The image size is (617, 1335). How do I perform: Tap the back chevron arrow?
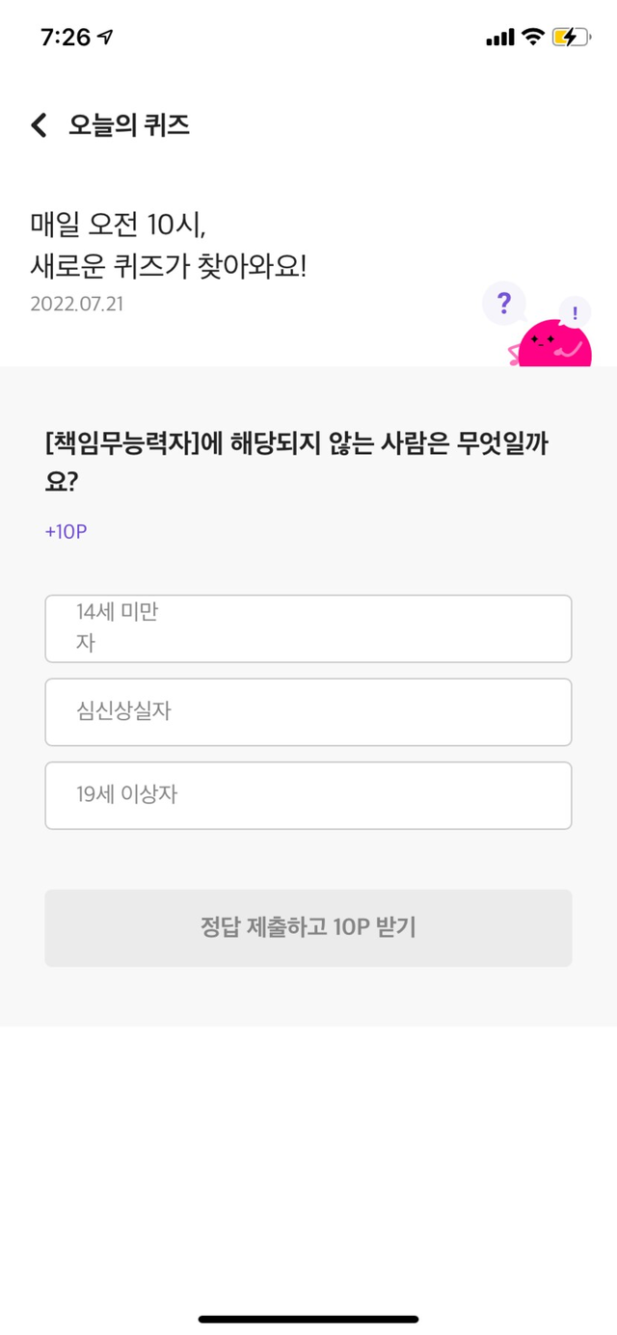[39, 125]
